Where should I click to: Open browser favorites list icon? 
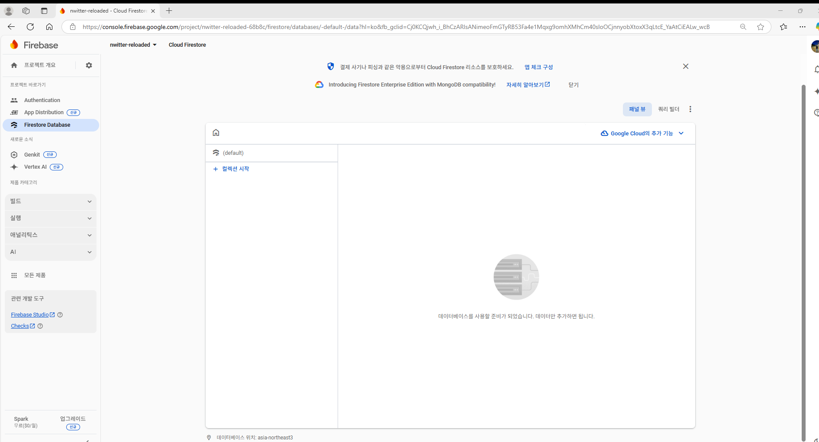784,27
